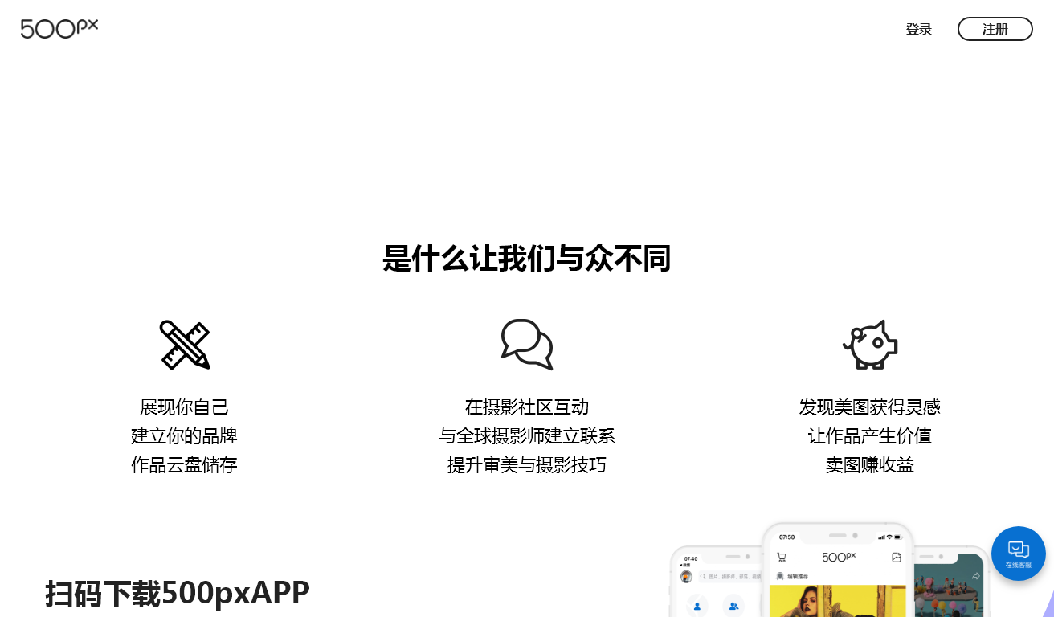This screenshot has width=1054, height=617.
Task: Click the 作品云盘储存 feature text
Action: [184, 465]
